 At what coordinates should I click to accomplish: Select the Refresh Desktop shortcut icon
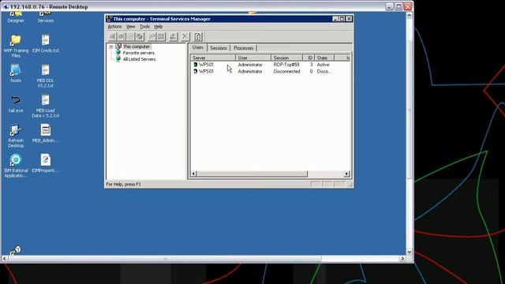pyautogui.click(x=16, y=136)
